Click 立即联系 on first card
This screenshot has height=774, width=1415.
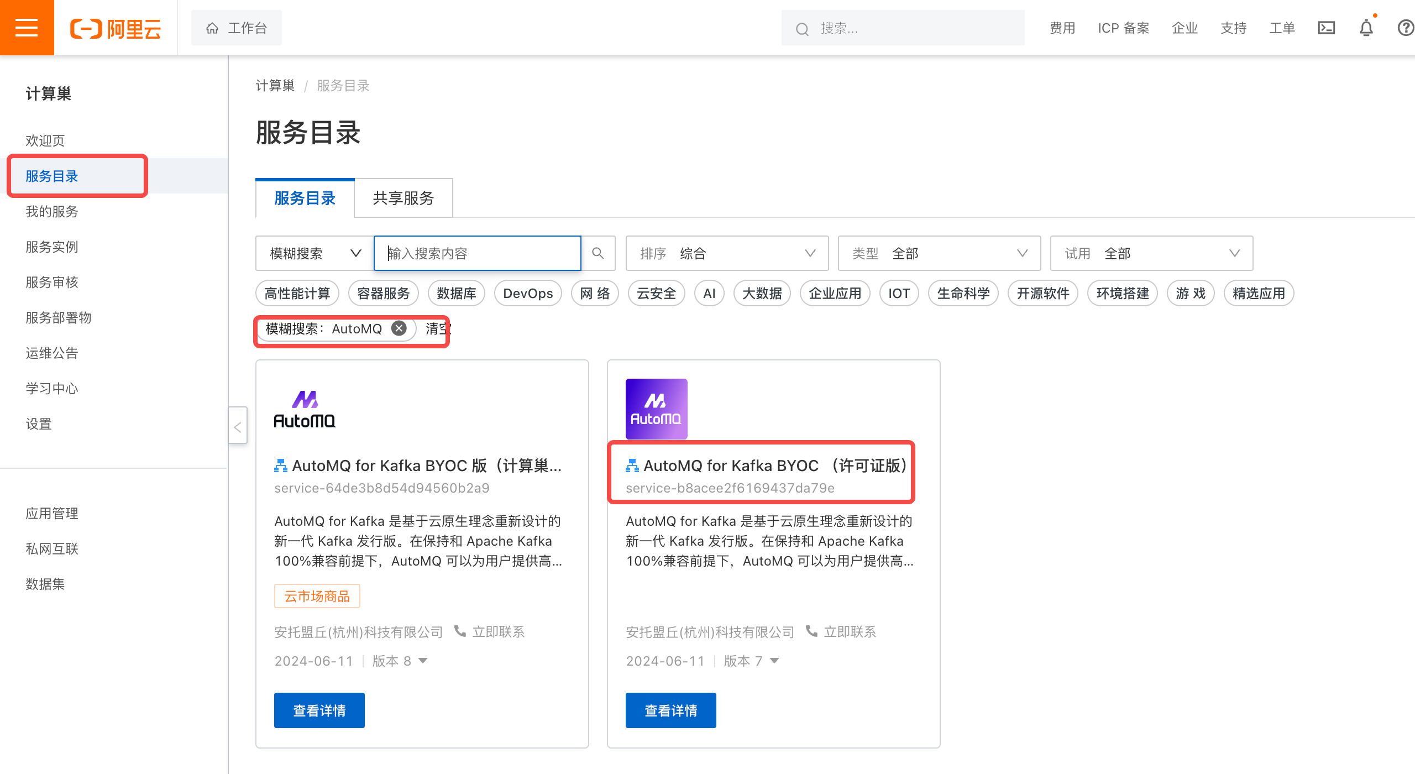point(499,631)
